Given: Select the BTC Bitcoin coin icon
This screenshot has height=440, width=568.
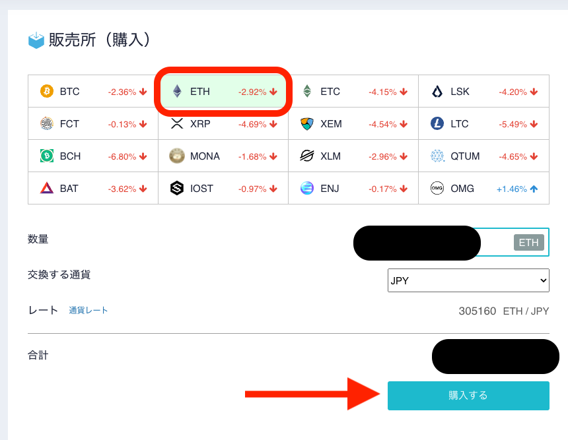Looking at the screenshot, I should (47, 91).
